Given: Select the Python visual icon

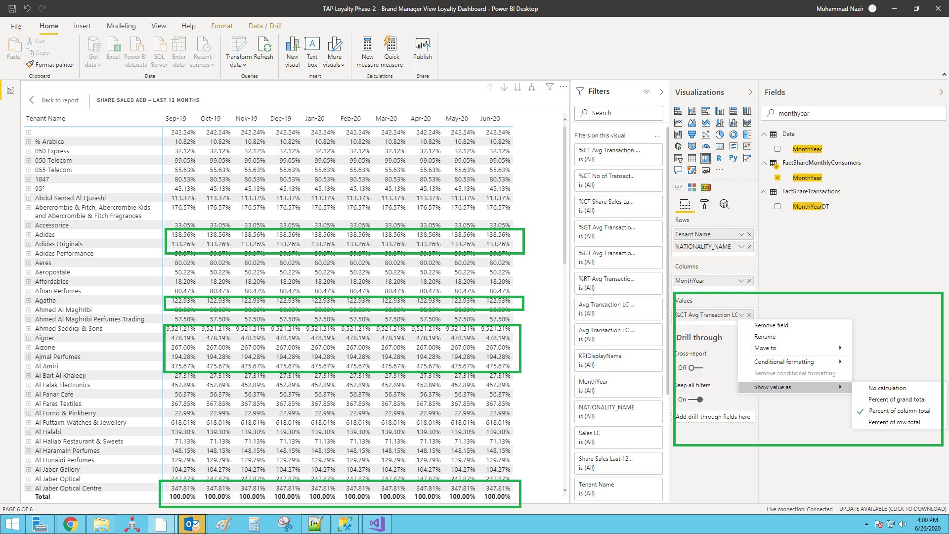Looking at the screenshot, I should 733,159.
